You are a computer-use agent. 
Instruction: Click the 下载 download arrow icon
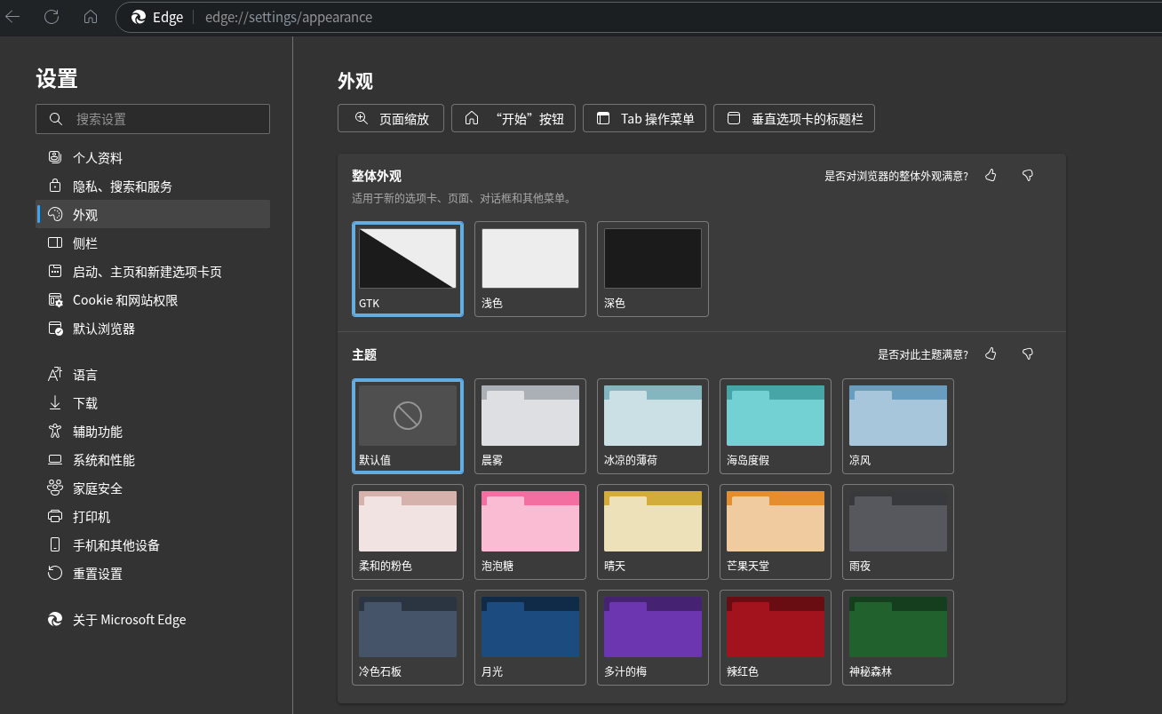(55, 403)
